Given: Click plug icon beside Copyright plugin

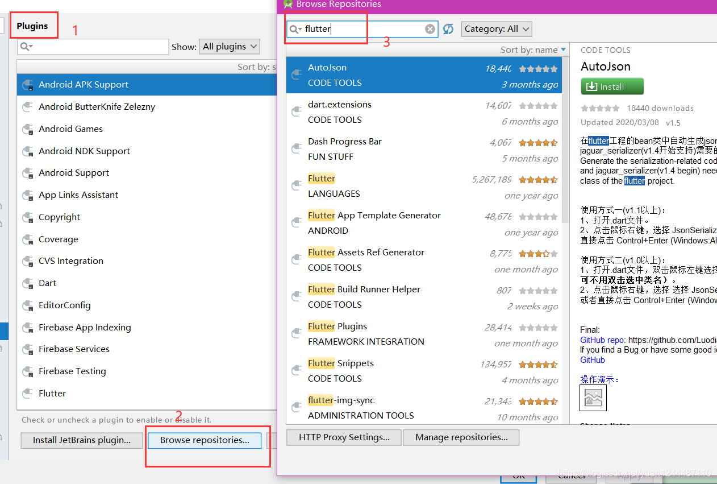Looking at the screenshot, I should (x=28, y=217).
